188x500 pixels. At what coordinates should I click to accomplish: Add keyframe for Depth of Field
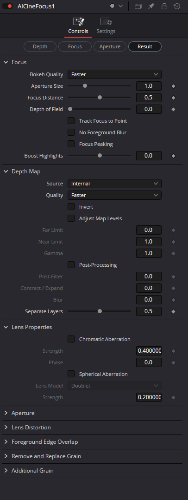point(173,109)
